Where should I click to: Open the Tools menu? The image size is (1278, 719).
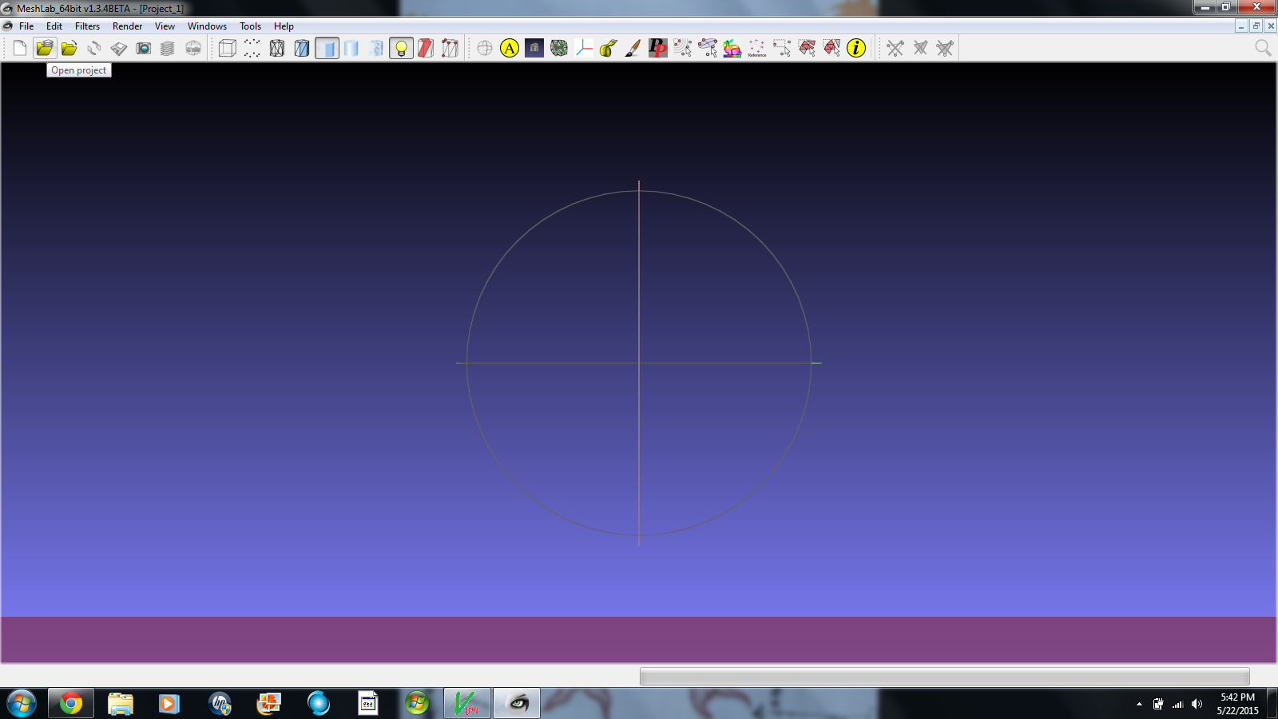251,26
